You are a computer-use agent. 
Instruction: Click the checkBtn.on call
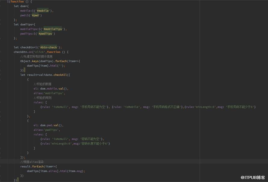[23, 52]
